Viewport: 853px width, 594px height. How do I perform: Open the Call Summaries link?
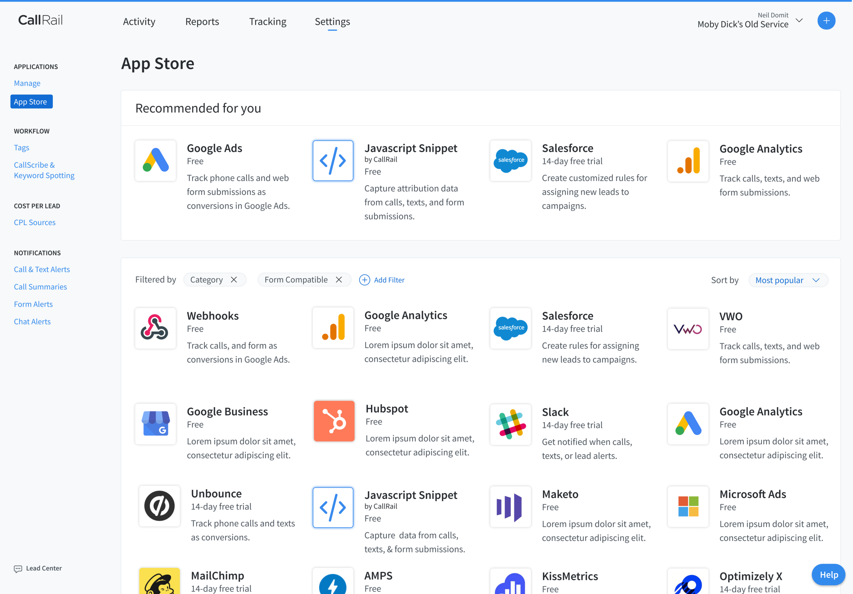point(41,287)
